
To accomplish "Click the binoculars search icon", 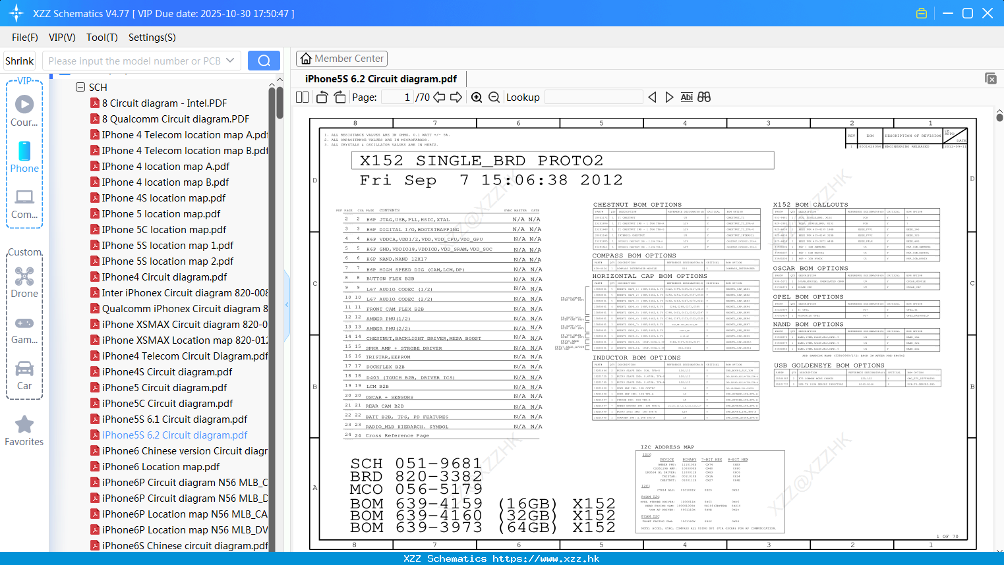I will tap(704, 97).
